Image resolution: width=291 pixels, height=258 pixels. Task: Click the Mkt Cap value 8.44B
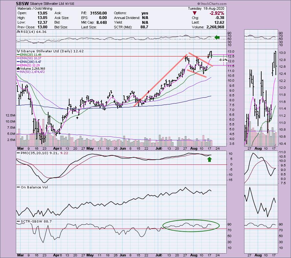102,22
